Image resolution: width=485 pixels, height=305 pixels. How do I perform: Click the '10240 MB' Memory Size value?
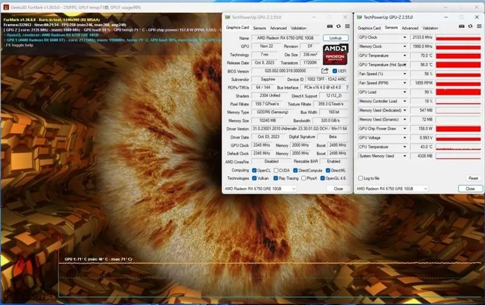coord(267,120)
